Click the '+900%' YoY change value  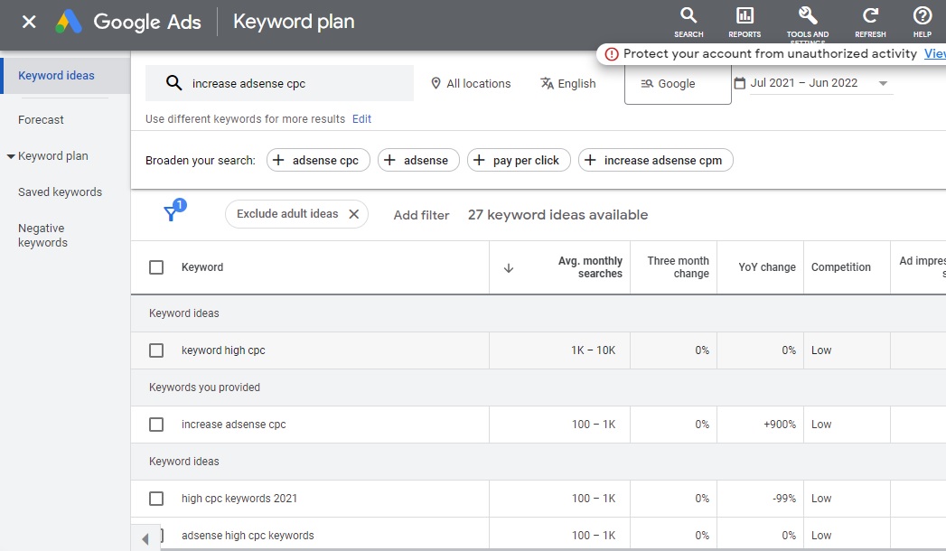tap(780, 425)
